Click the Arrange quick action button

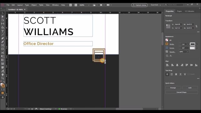coord(173,88)
